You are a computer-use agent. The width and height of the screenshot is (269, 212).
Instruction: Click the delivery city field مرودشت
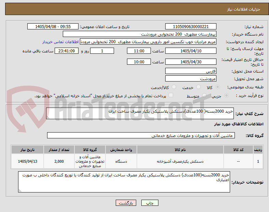(x=190, y=79)
